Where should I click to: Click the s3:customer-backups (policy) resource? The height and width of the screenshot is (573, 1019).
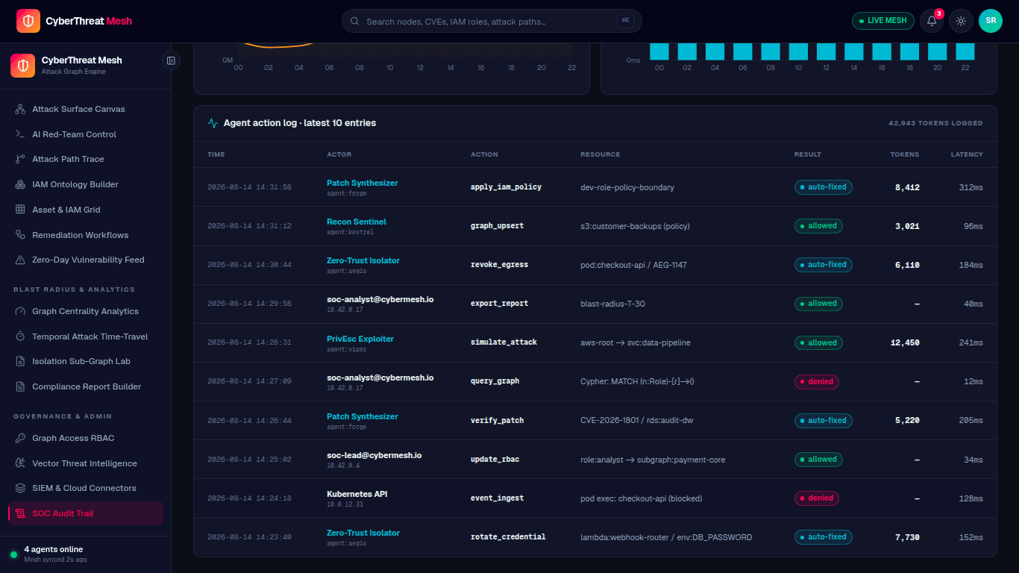[x=635, y=226]
